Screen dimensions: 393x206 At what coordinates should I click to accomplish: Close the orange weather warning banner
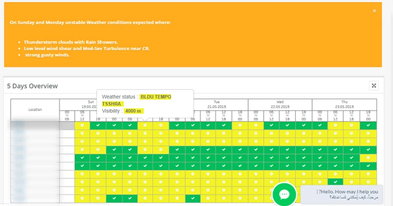click(x=374, y=11)
